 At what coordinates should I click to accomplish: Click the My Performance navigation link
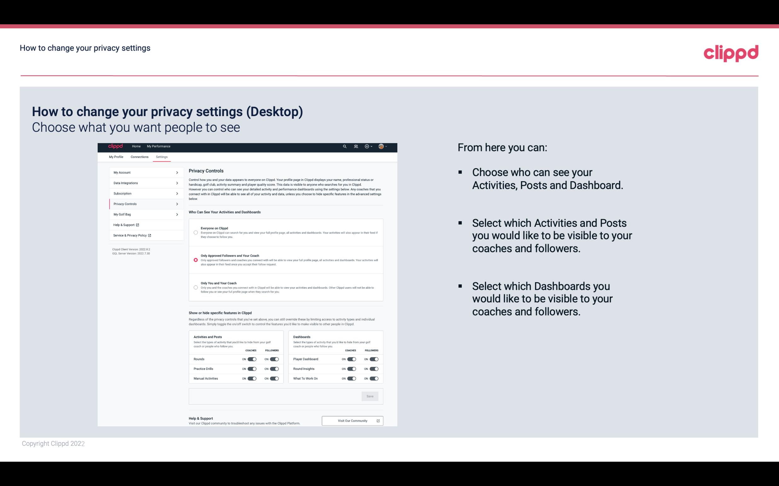(x=159, y=146)
